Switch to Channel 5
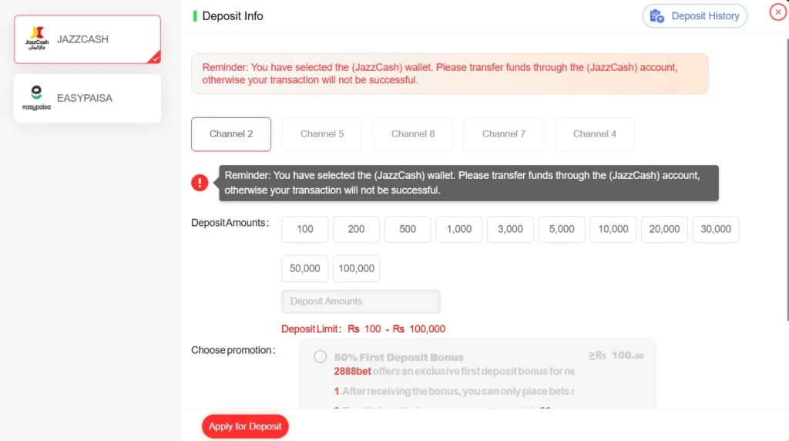 point(322,134)
